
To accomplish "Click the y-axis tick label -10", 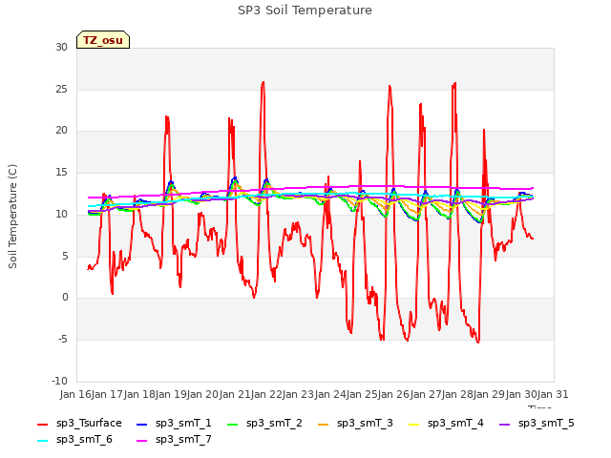I will [59, 381].
